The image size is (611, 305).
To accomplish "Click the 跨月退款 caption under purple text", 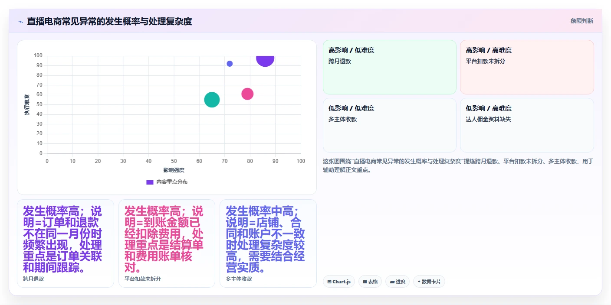I will pyautogui.click(x=33, y=279).
